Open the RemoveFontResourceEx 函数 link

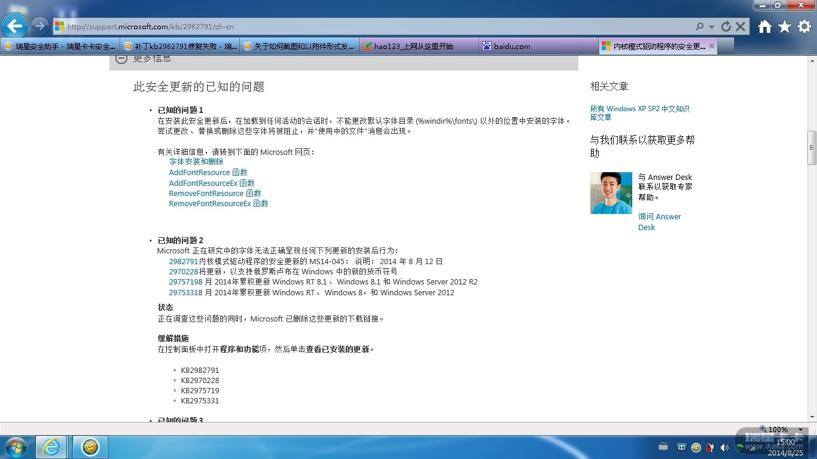(x=218, y=204)
